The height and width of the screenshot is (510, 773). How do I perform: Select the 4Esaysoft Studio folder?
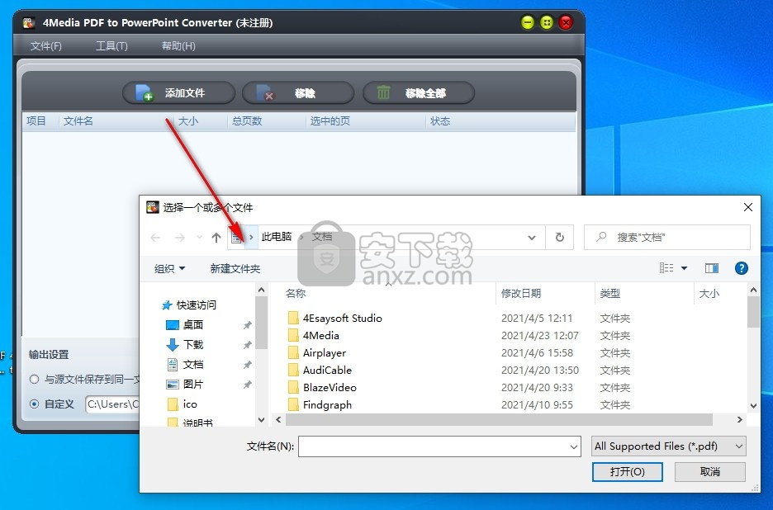(342, 319)
